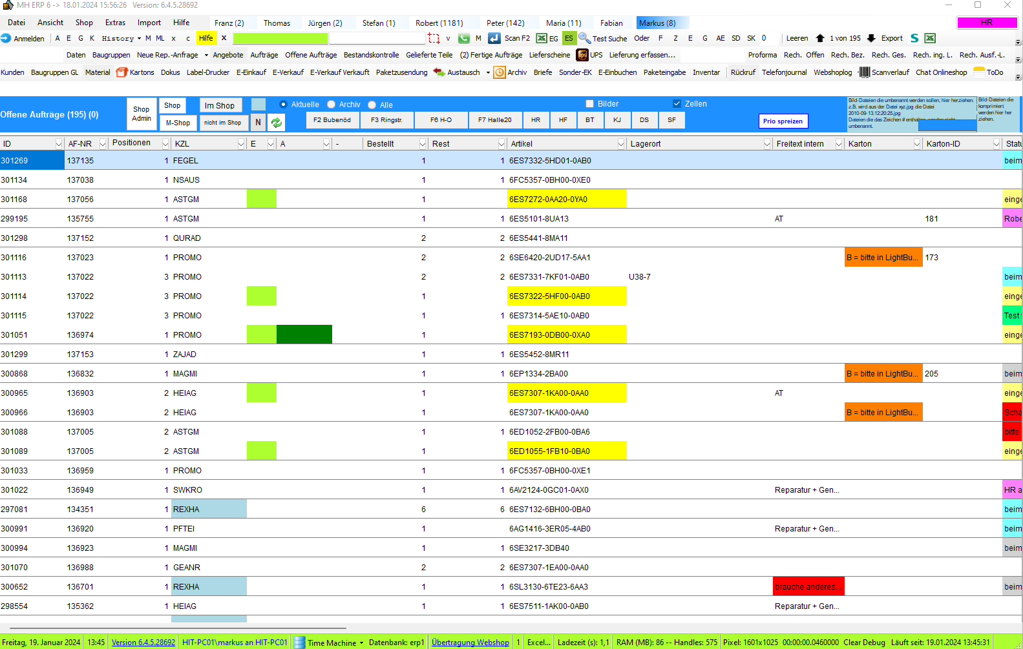1023x649 pixels.
Task: Click the light blue color swatch
Action: click(x=258, y=105)
